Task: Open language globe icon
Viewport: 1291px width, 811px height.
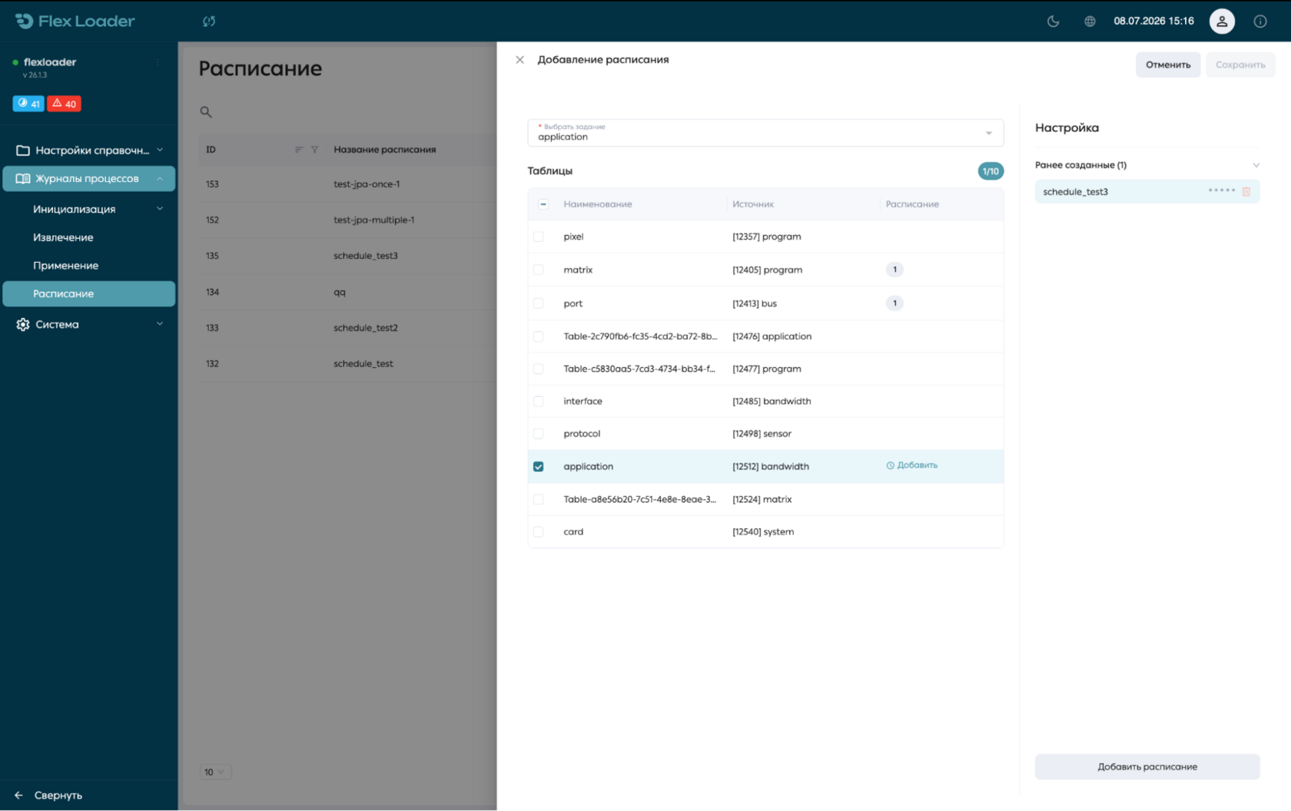Action: pyautogui.click(x=1090, y=22)
